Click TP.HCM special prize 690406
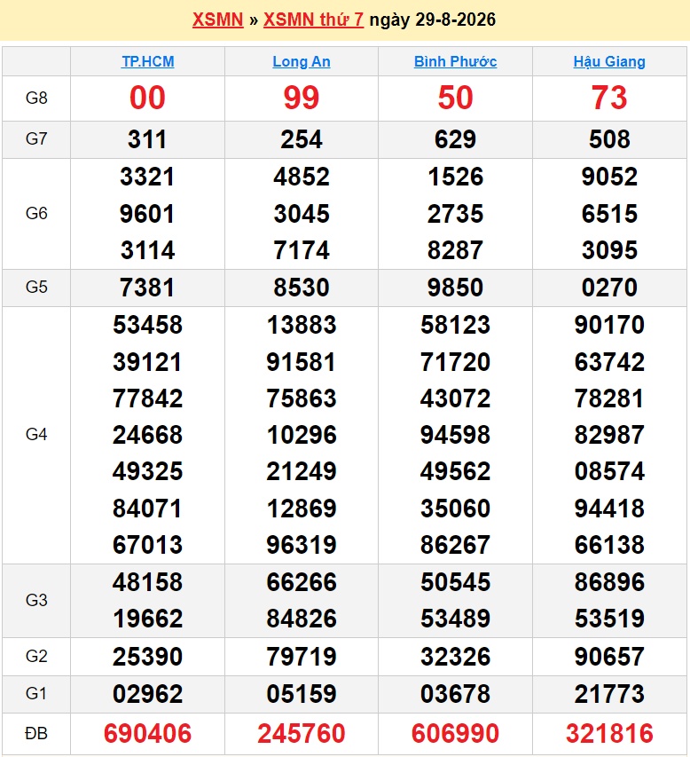 (147, 734)
